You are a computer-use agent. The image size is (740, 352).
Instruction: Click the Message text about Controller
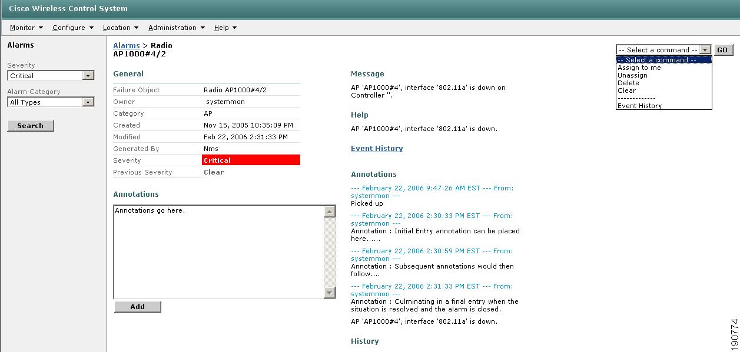point(428,91)
